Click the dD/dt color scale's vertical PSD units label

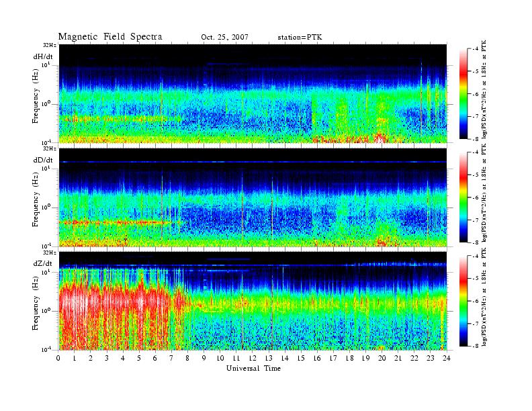click(484, 193)
